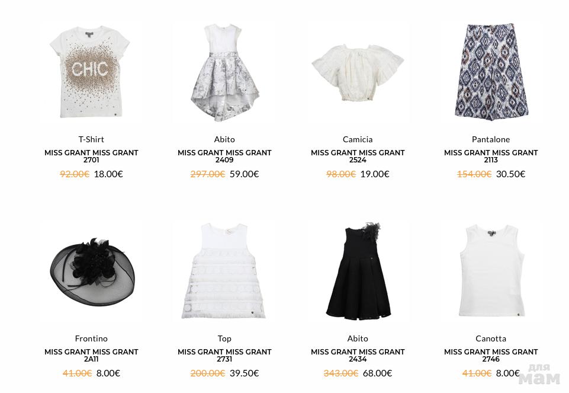Screen dimensions: 569x393
Task: Open the Miss Grant 2731 product title
Action: pyautogui.click(x=224, y=355)
